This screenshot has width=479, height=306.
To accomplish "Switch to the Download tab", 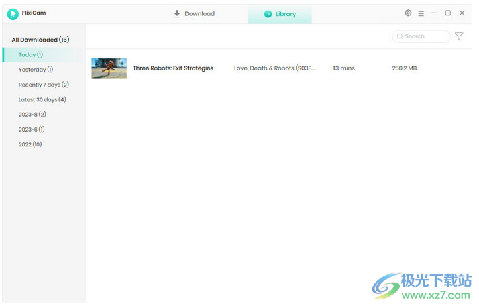I will (194, 13).
